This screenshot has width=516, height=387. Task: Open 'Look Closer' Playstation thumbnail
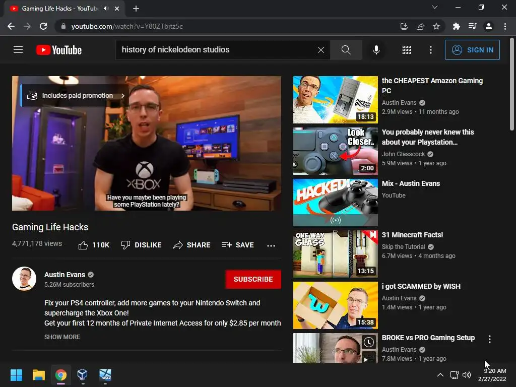pyautogui.click(x=335, y=151)
